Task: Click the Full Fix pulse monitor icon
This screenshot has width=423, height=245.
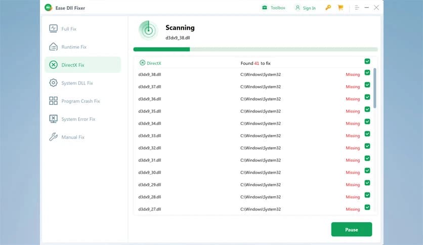Action: 53,29
